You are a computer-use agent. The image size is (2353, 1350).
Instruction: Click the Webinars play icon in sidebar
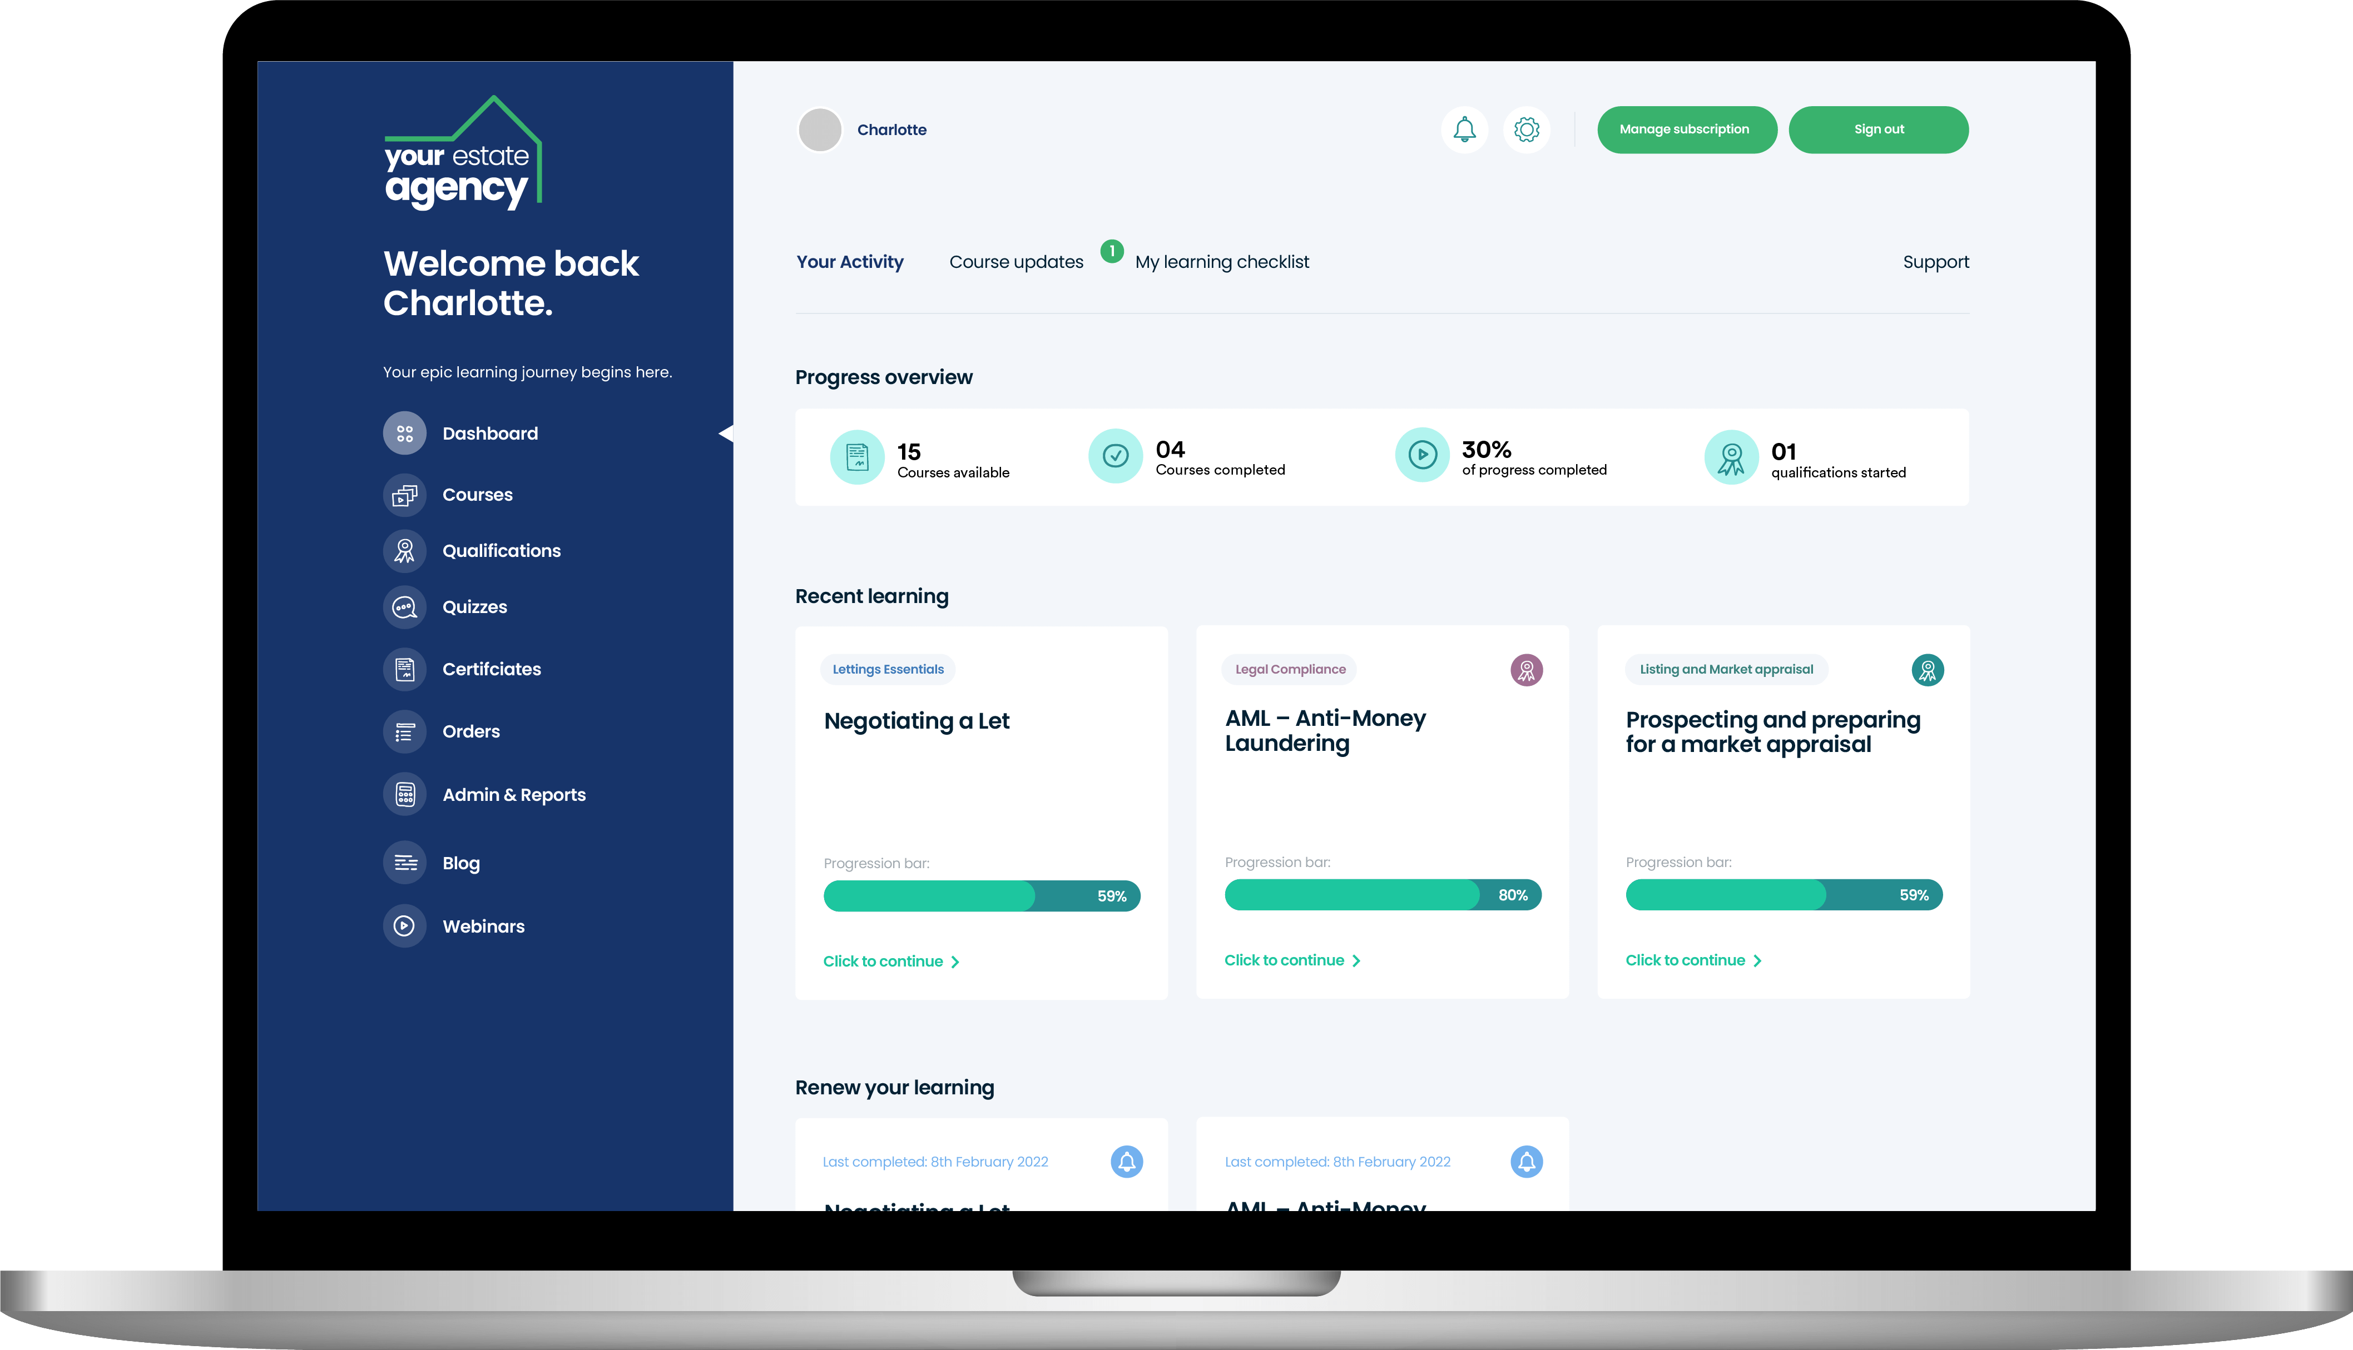[x=404, y=925]
